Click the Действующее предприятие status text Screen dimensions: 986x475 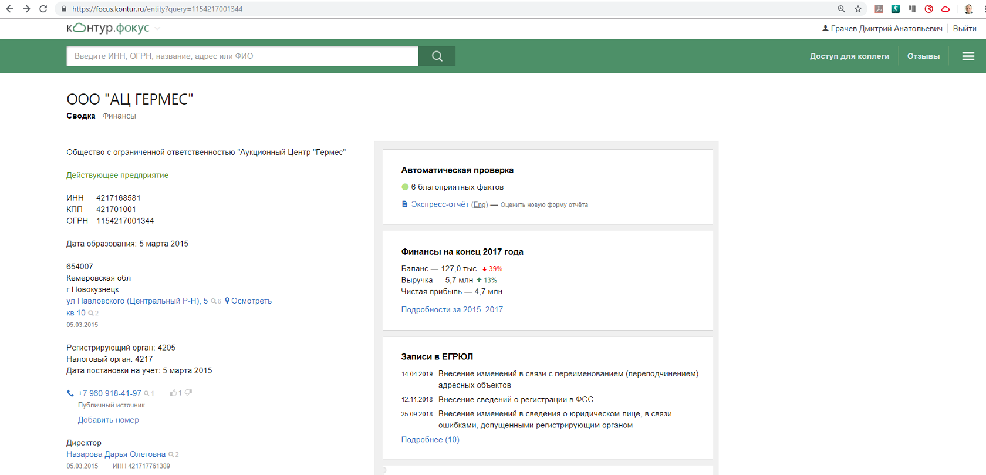point(117,175)
